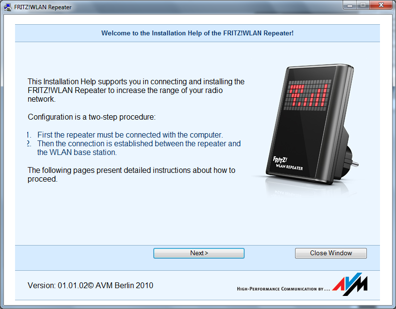Maximize the installation help window

click(362, 6)
